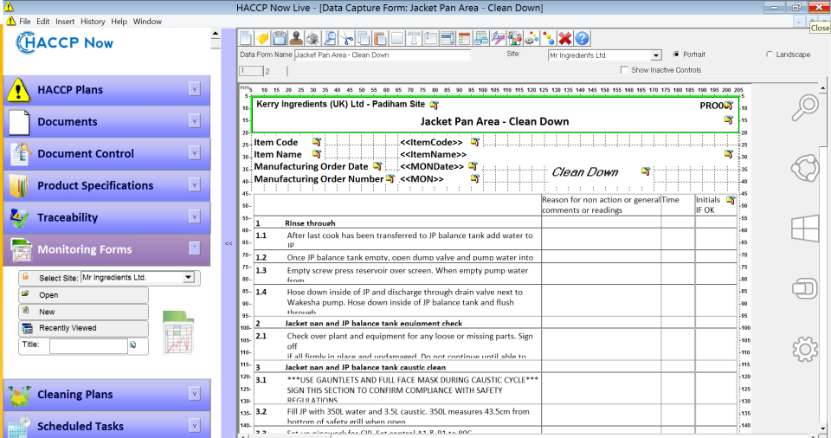Click the Print toolbar icon
This screenshot has width=831, height=438.
(313, 38)
